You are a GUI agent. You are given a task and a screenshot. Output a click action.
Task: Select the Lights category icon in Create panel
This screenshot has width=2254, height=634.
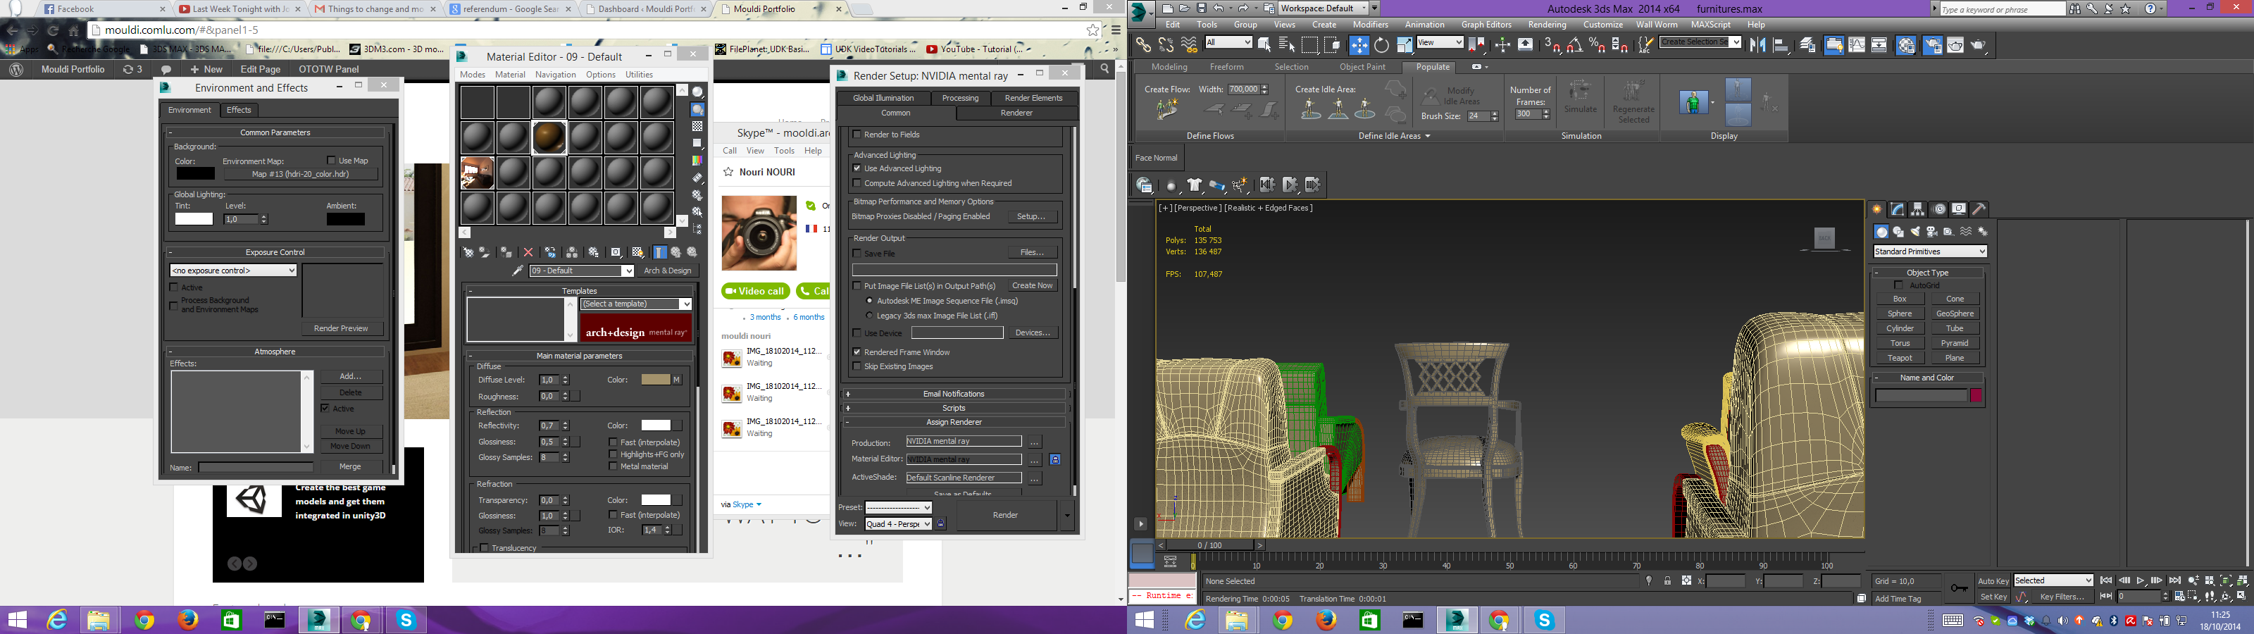point(1916,232)
